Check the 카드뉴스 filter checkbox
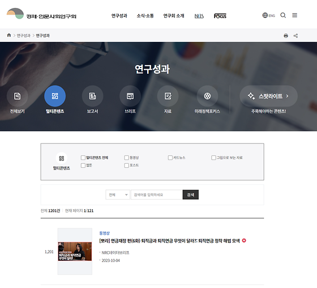 click(x=170, y=158)
